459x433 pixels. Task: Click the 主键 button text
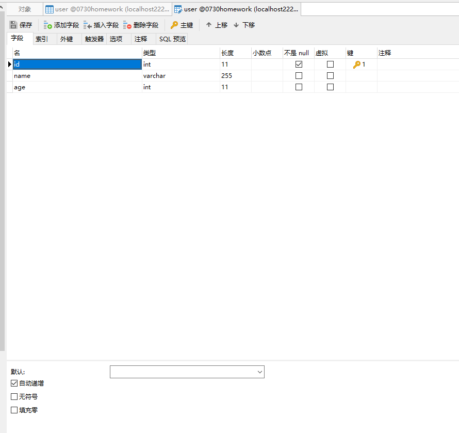(x=187, y=25)
